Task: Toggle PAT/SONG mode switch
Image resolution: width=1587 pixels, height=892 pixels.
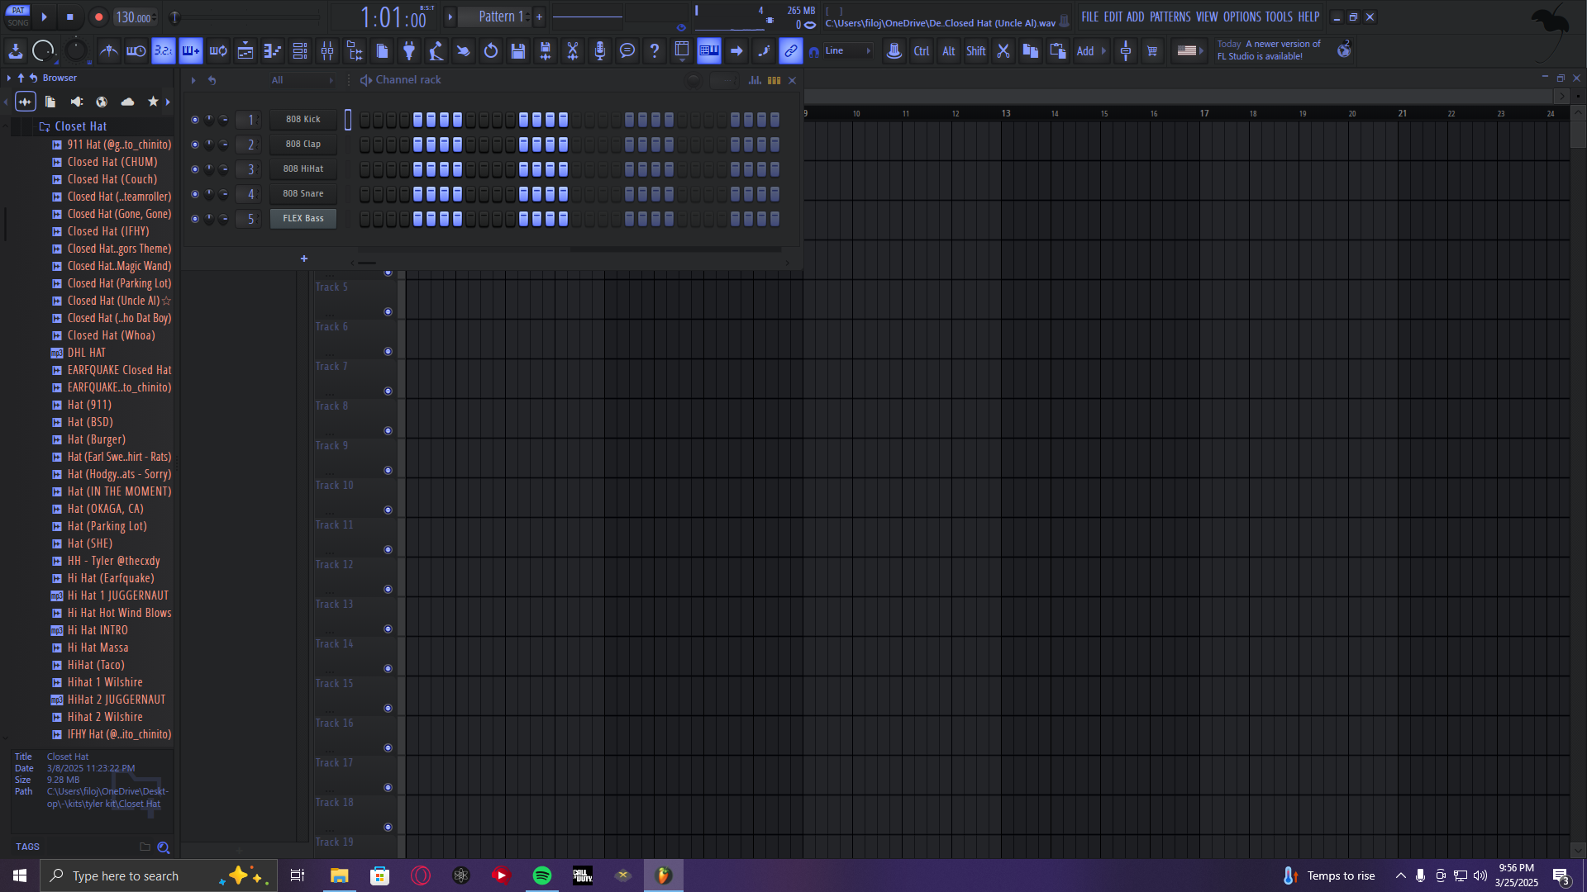Action: coord(18,17)
